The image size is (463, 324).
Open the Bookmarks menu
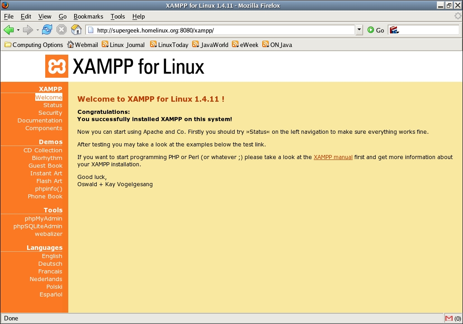(x=88, y=16)
